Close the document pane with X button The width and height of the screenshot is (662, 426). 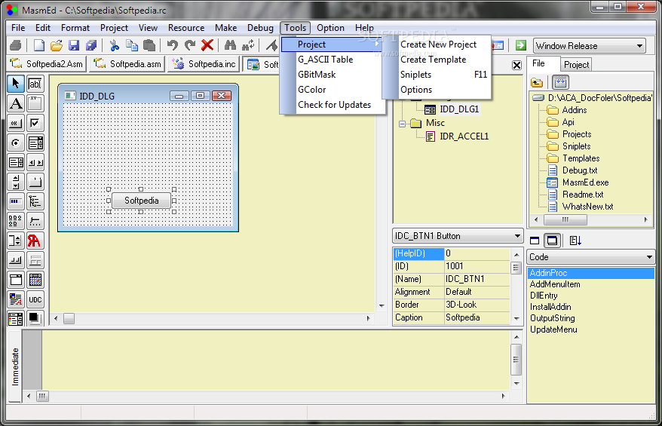click(516, 65)
